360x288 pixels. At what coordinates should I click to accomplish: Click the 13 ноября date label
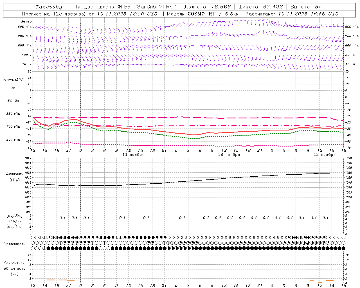(325, 155)
